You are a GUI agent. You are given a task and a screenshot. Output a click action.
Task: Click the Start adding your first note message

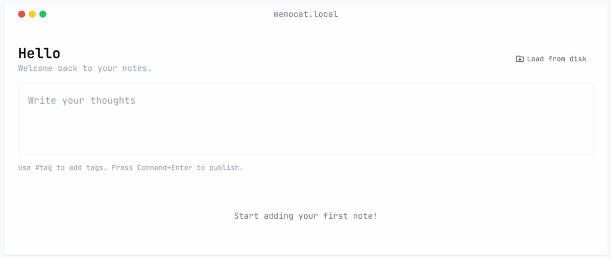[305, 216]
